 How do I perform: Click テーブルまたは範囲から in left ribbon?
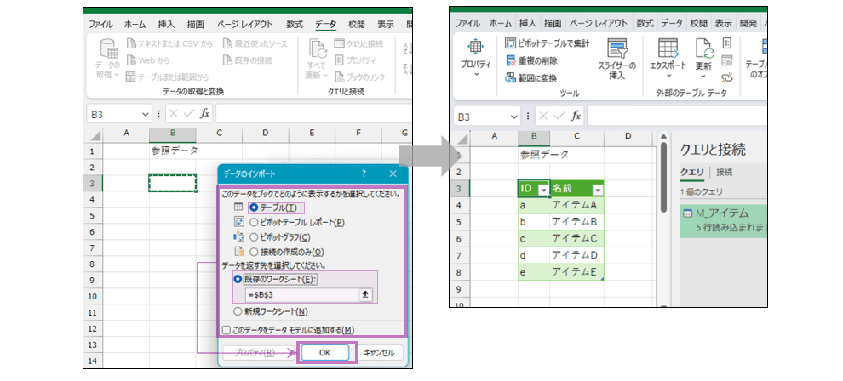pos(167,77)
